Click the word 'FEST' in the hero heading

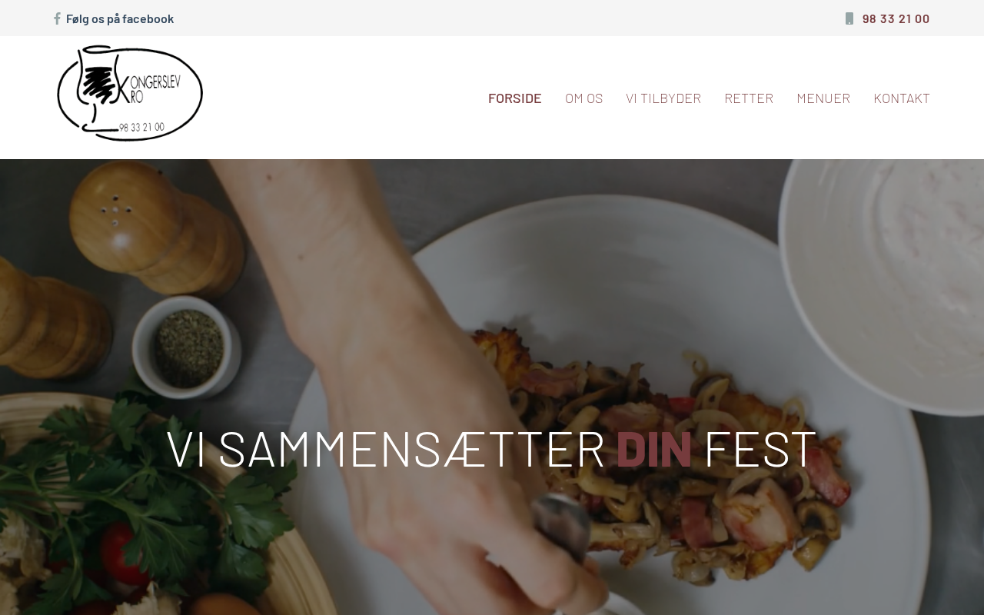click(x=760, y=448)
